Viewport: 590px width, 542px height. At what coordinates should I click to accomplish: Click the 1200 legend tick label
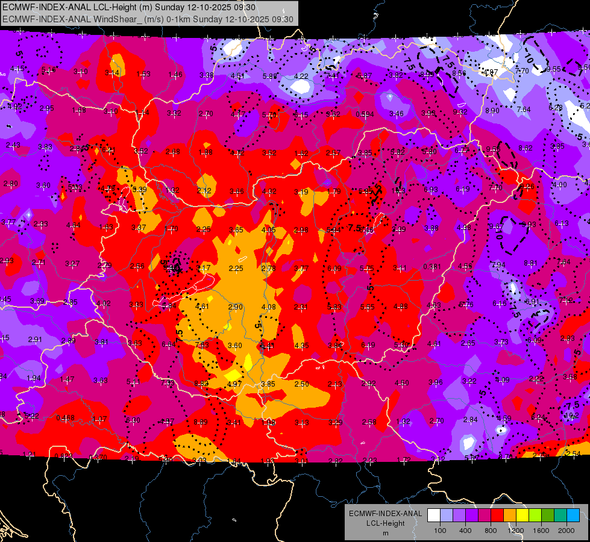coord(515,531)
